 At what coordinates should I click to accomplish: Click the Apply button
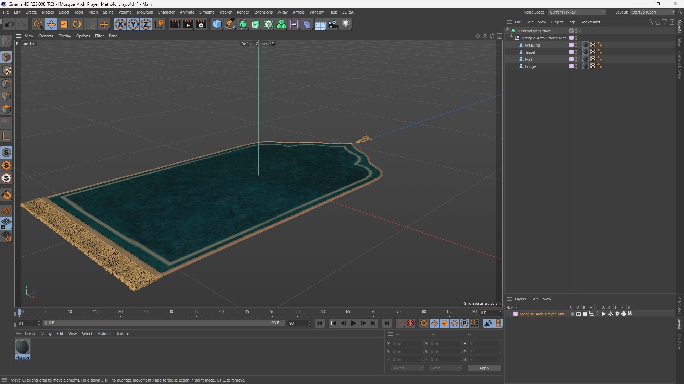[x=484, y=368]
